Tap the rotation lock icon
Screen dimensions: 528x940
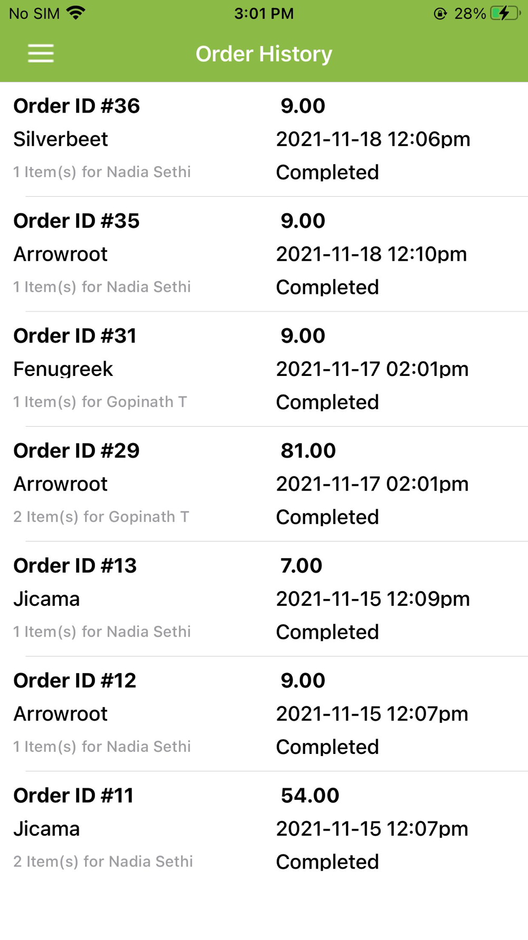click(x=440, y=14)
